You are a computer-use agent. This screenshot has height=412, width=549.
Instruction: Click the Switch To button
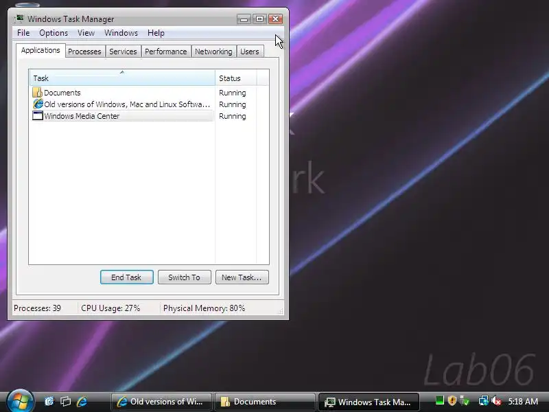click(184, 277)
